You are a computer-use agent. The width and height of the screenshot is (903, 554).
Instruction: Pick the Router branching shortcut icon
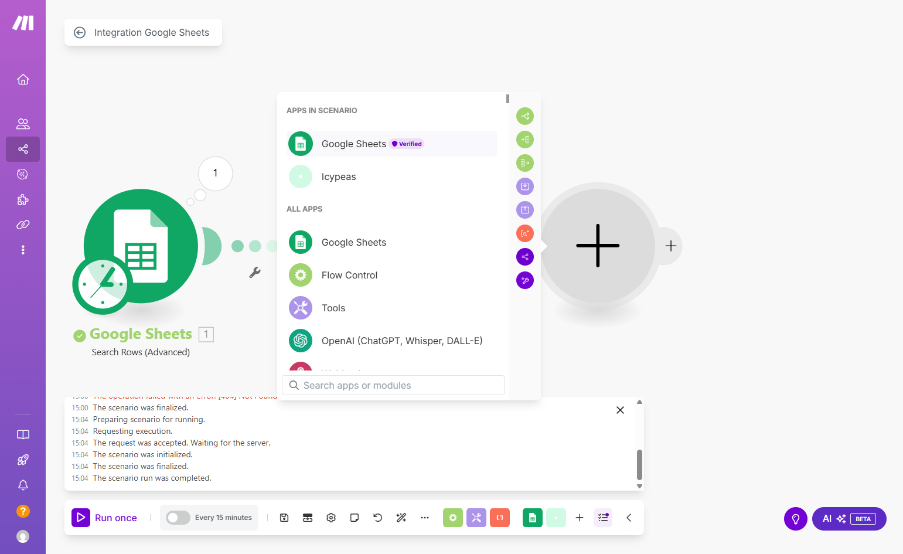coord(525,116)
